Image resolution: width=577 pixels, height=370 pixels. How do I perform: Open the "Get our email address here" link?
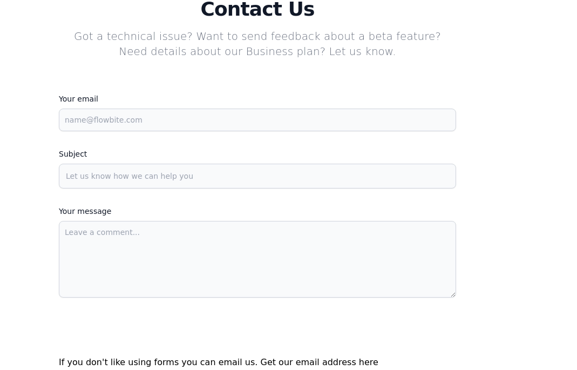point(319,362)
